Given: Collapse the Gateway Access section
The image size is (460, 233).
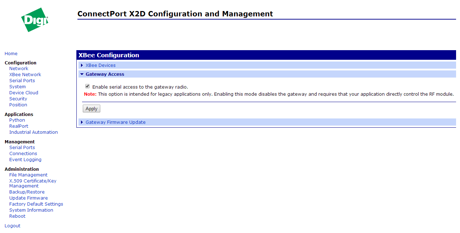Looking at the screenshot, I should point(105,74).
